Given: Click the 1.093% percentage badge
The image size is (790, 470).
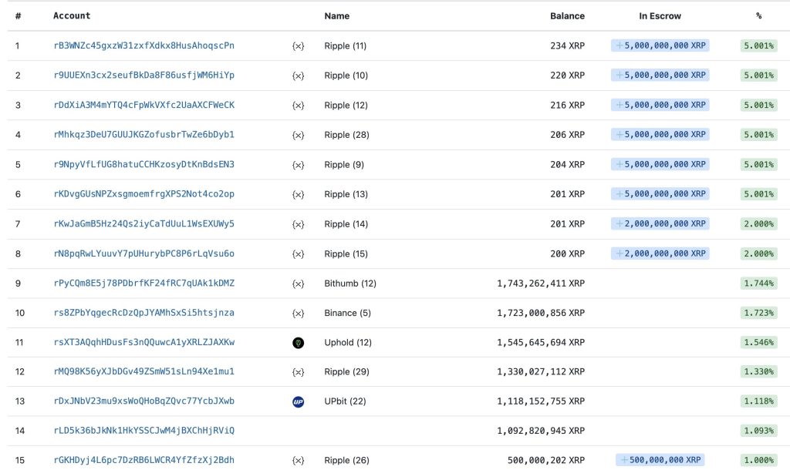Looking at the screenshot, I should pyautogui.click(x=759, y=431).
